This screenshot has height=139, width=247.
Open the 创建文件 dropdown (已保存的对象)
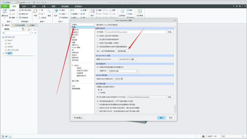(x=123, y=71)
